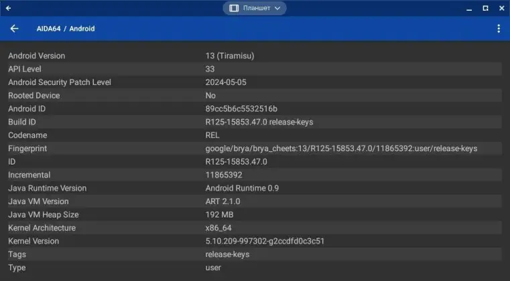Select Android Security Patch Level label
Screen dimensions: 510x281
tap(60, 82)
